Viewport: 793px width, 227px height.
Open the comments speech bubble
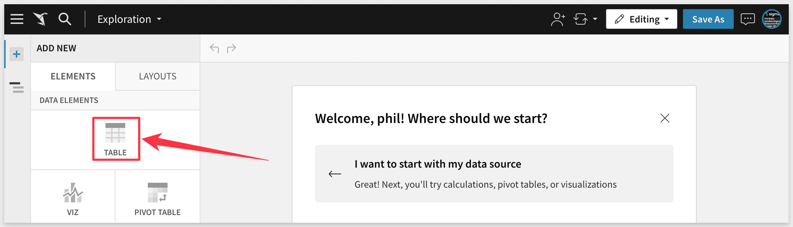click(x=747, y=19)
